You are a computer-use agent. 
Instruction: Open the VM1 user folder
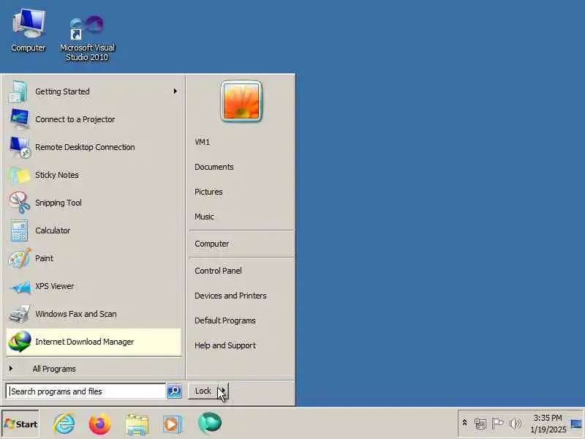coord(203,142)
